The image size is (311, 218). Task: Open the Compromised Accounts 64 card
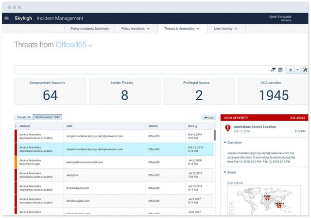point(50,91)
